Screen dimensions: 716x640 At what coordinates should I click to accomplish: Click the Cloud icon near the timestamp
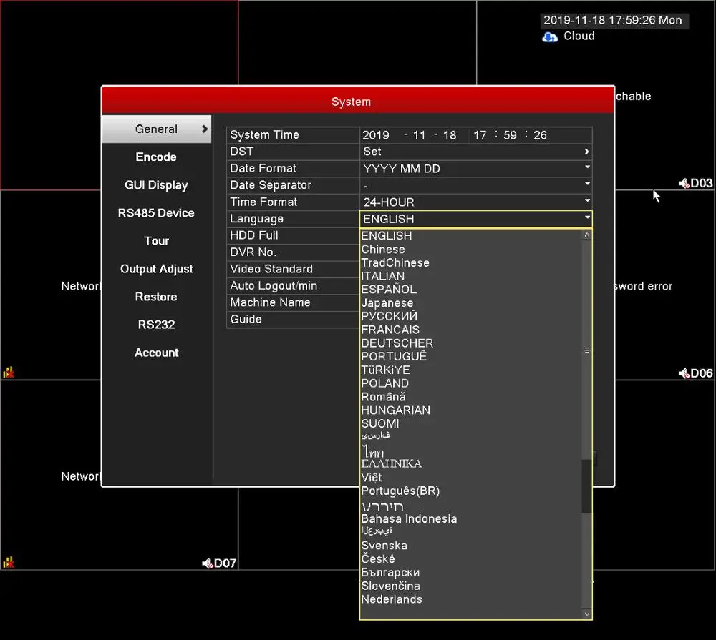pos(550,37)
